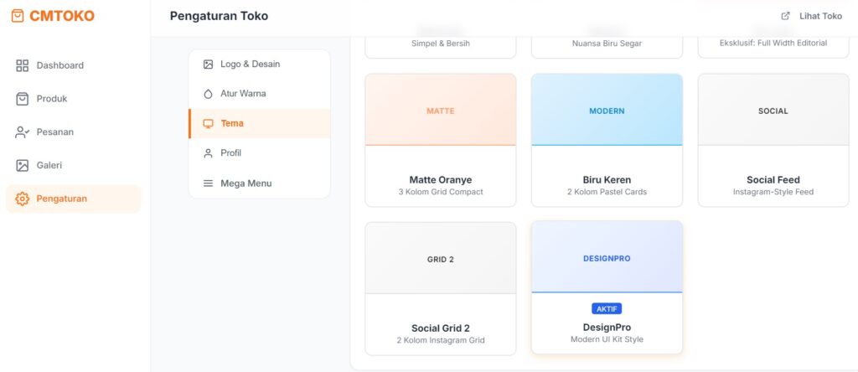Go to Pesanan in the sidebar
This screenshot has height=372, width=858.
[54, 132]
